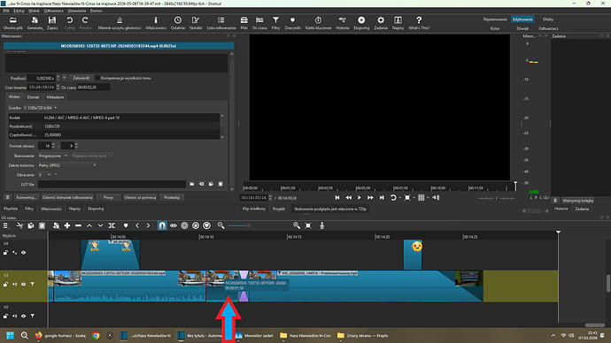Toggle scrub while dragging button
The image size is (611, 343).
[174, 225]
